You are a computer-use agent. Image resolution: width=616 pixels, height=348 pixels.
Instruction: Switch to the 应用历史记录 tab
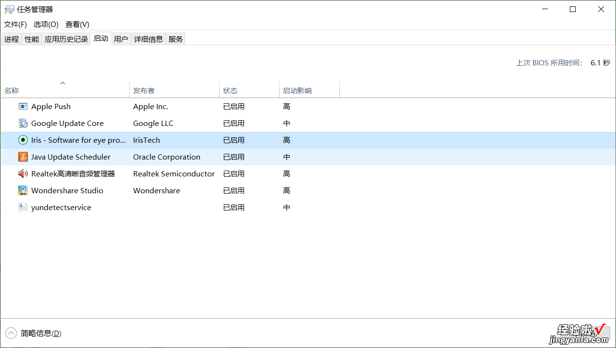(66, 39)
